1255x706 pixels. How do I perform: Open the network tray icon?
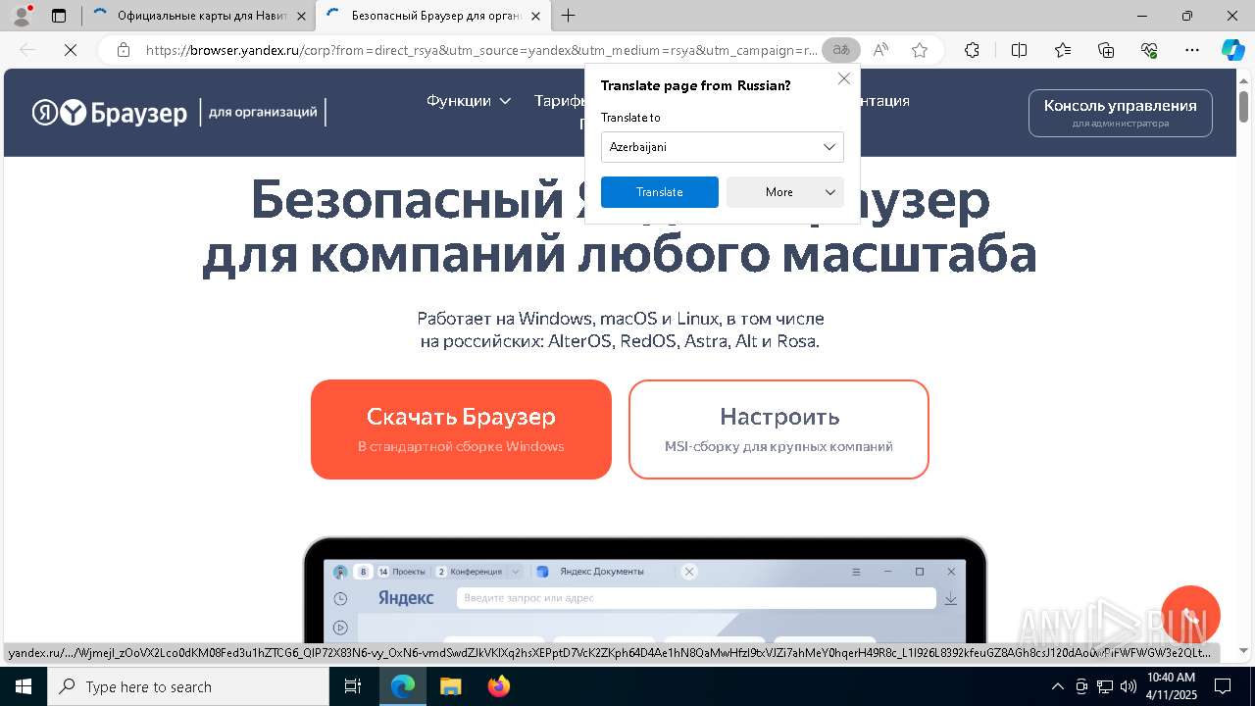coord(1104,686)
